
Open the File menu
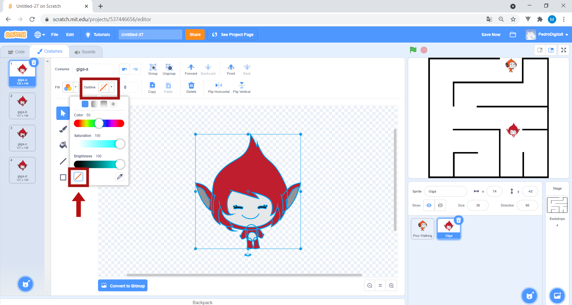tap(55, 35)
